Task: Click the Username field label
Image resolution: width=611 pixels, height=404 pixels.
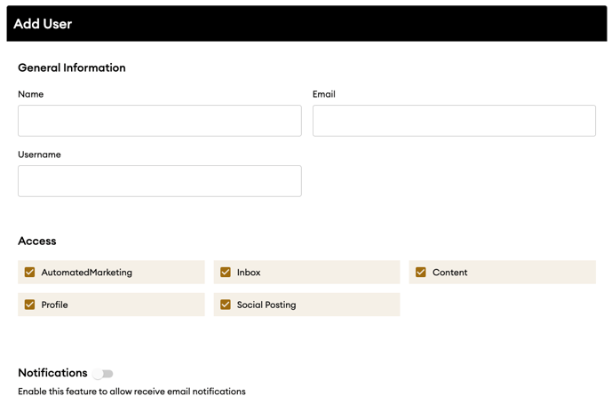Action: coord(39,154)
